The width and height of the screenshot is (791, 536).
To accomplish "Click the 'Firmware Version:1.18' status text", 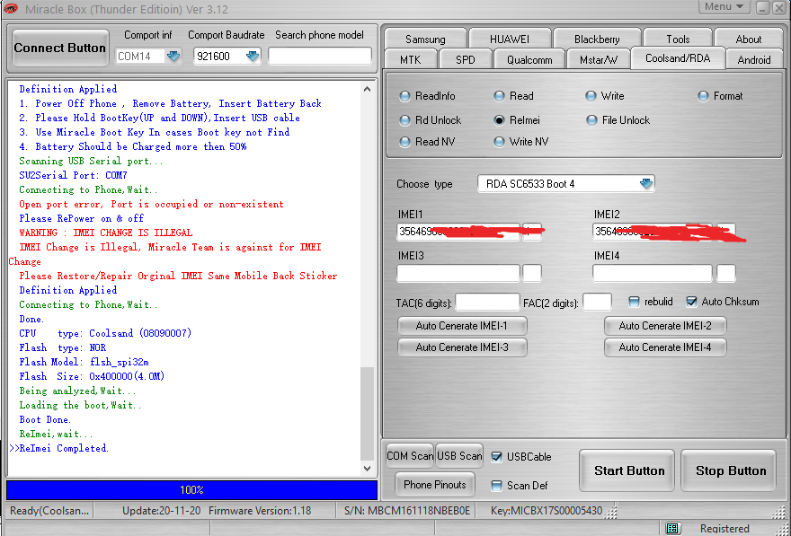I will pyautogui.click(x=260, y=511).
